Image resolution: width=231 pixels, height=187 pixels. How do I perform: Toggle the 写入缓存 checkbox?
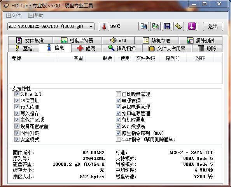[17, 113]
